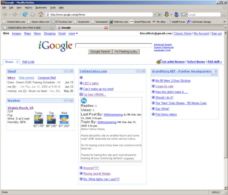Remove the Weather gadget with its X
Viewport: 228px width, 195px height.
72,101
